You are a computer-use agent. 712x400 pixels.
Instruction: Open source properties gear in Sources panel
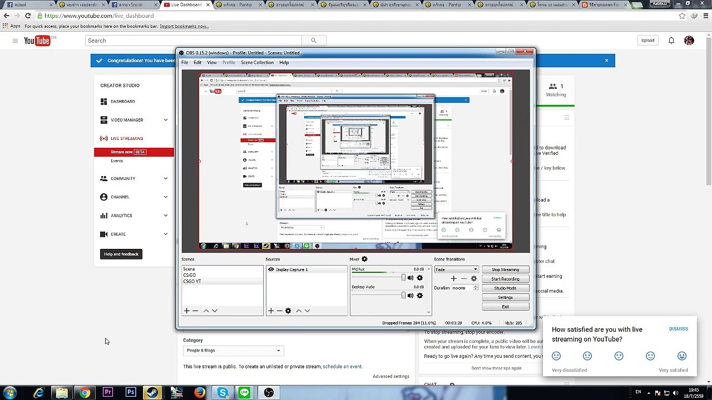point(288,311)
